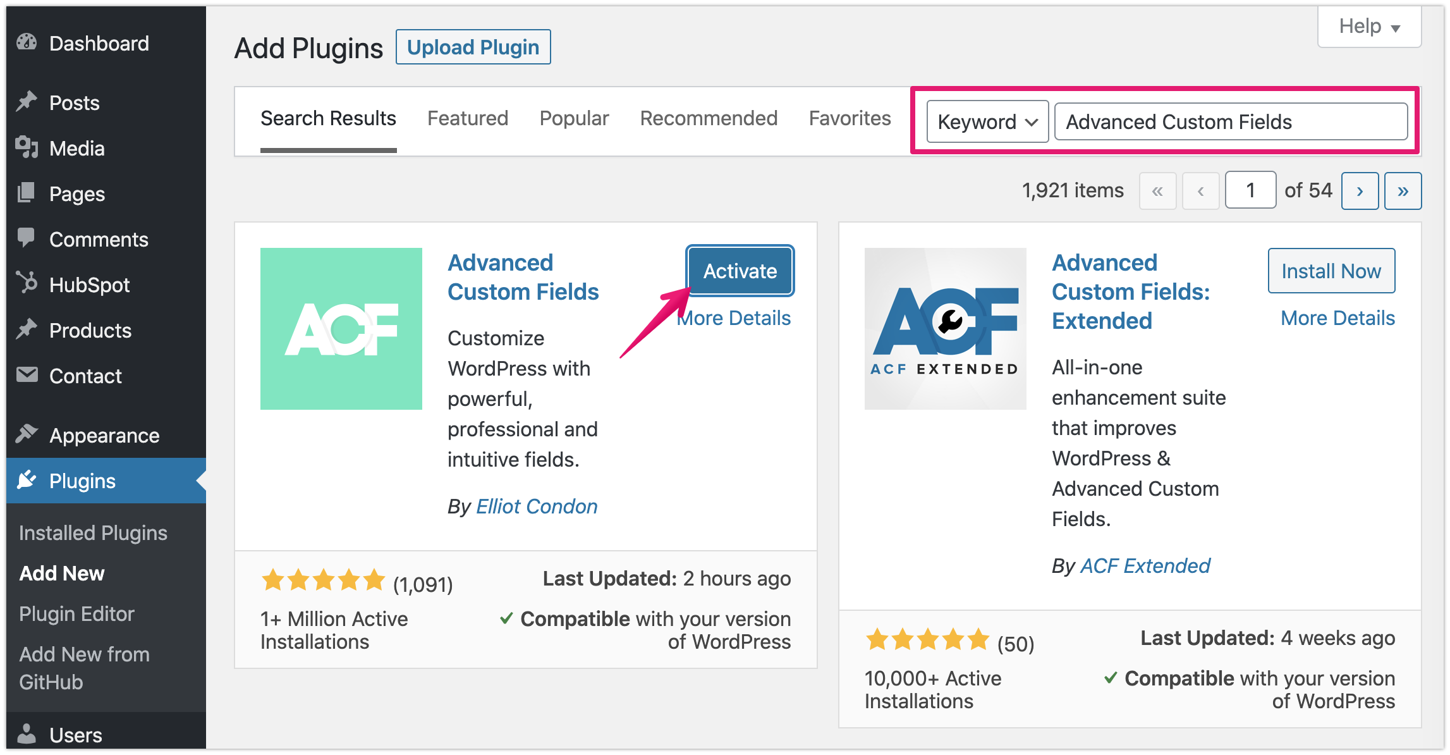The image size is (1450, 755).
Task: Click the ACF Extended plugin logo
Action: tap(946, 329)
